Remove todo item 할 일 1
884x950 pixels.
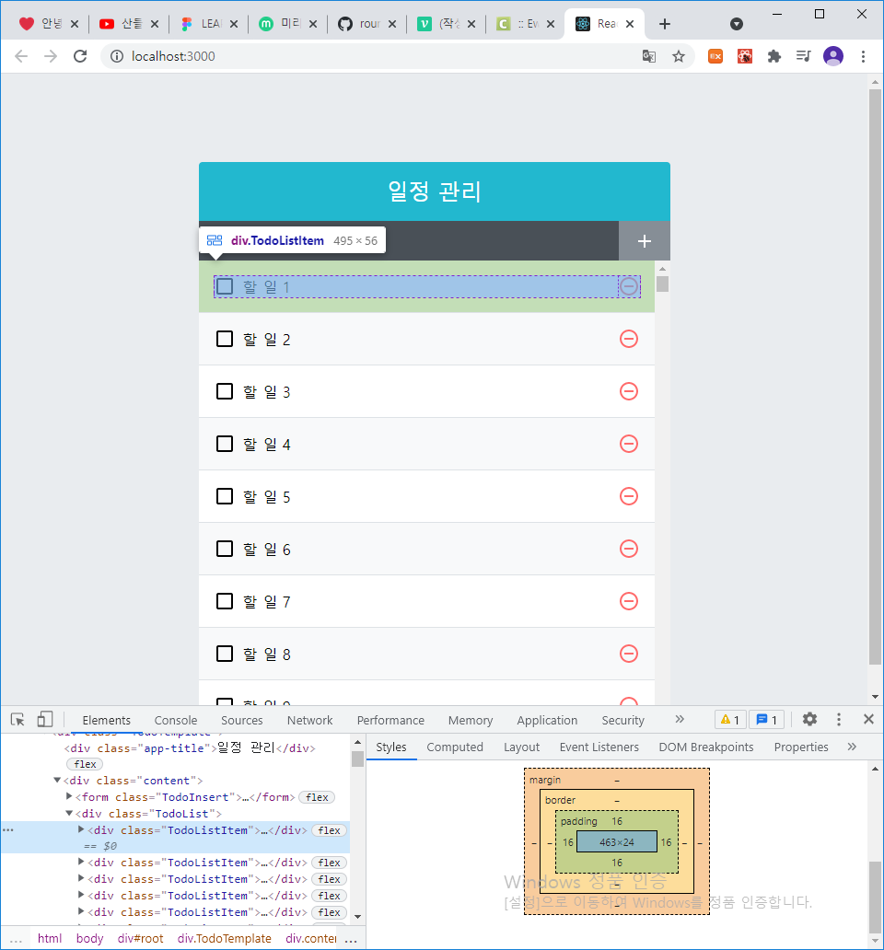click(x=629, y=286)
